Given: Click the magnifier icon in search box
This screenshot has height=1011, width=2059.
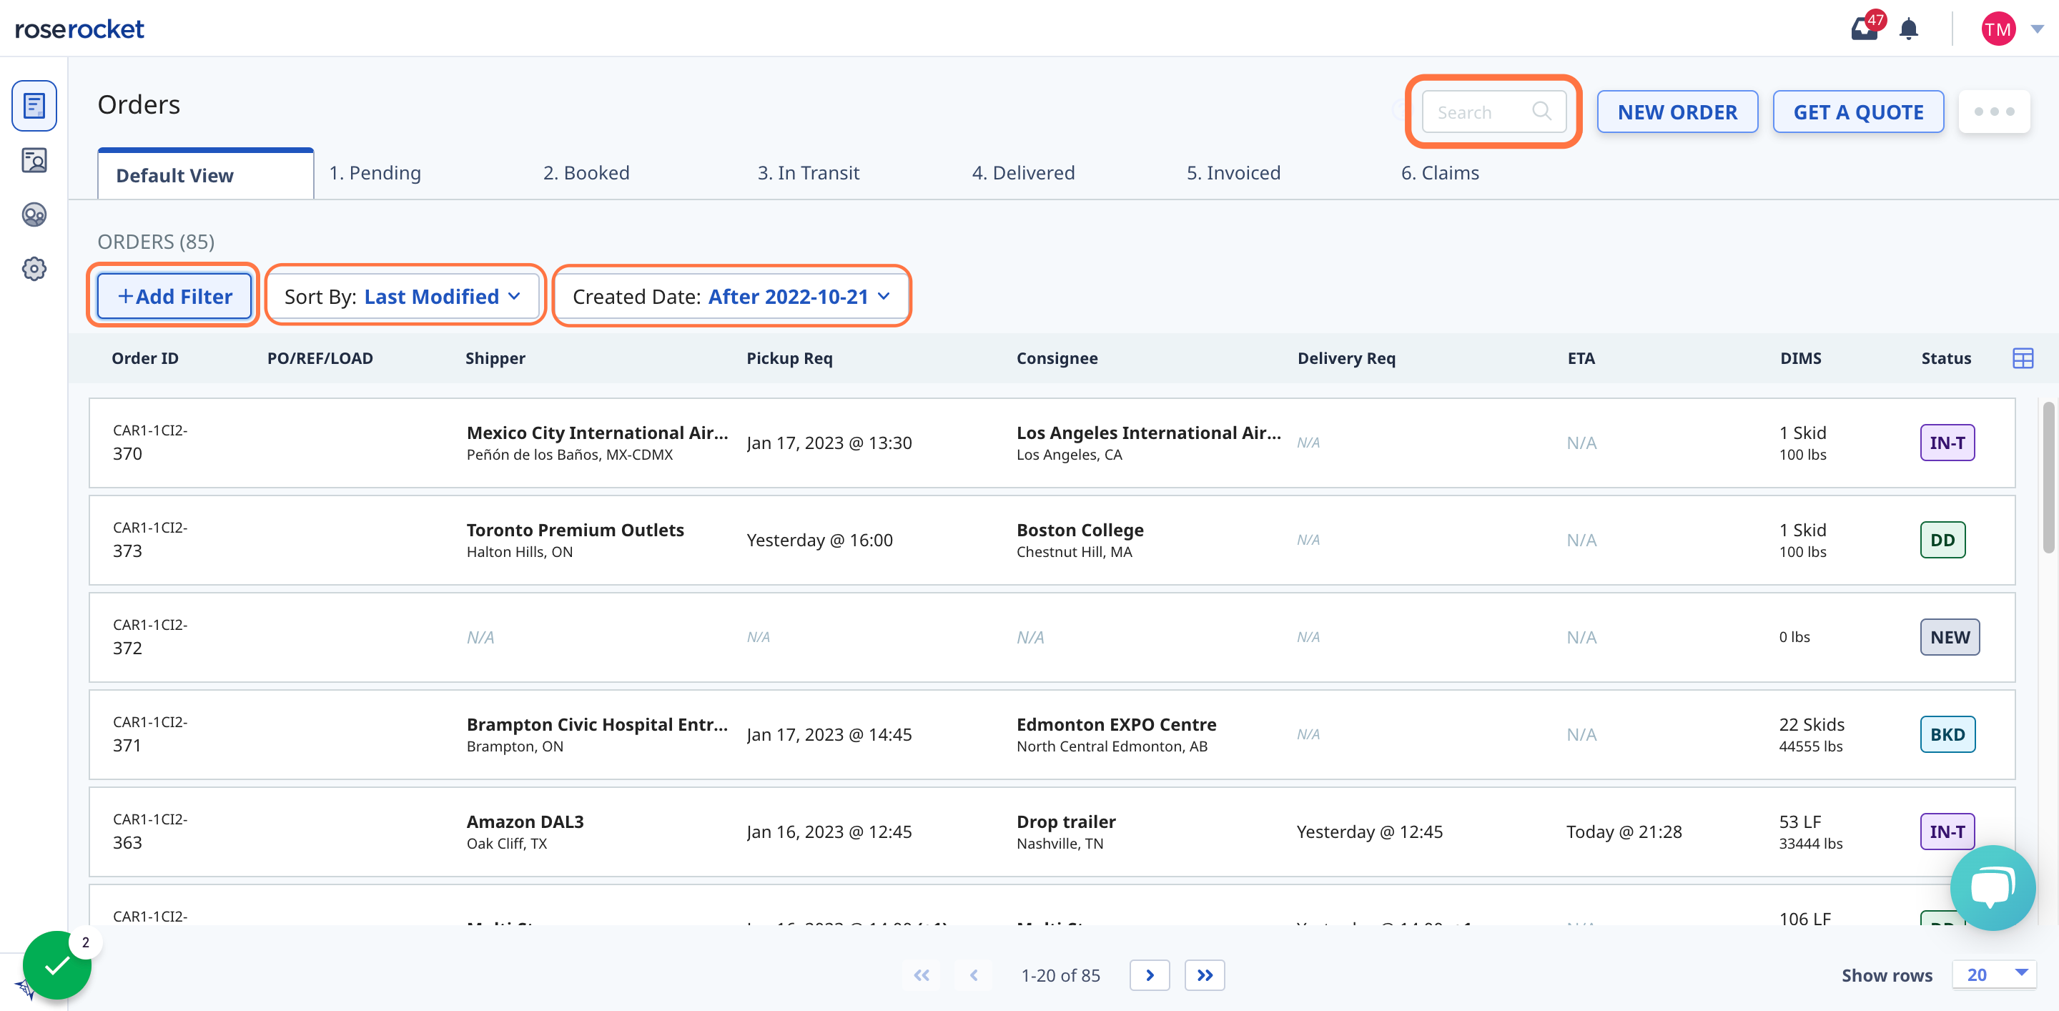Looking at the screenshot, I should [x=1541, y=111].
